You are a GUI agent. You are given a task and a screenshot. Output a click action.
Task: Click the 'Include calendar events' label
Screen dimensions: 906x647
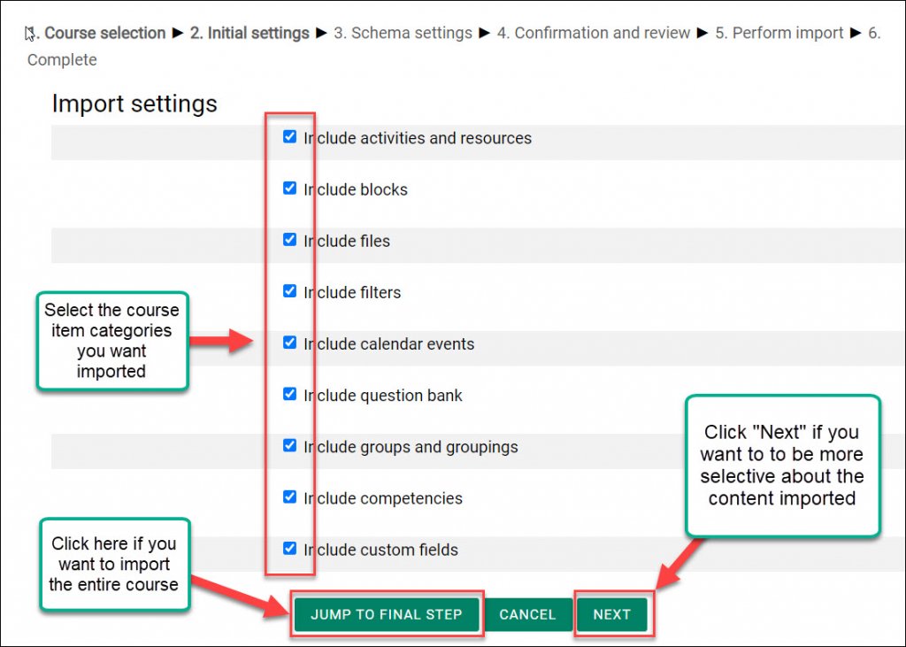click(x=389, y=344)
